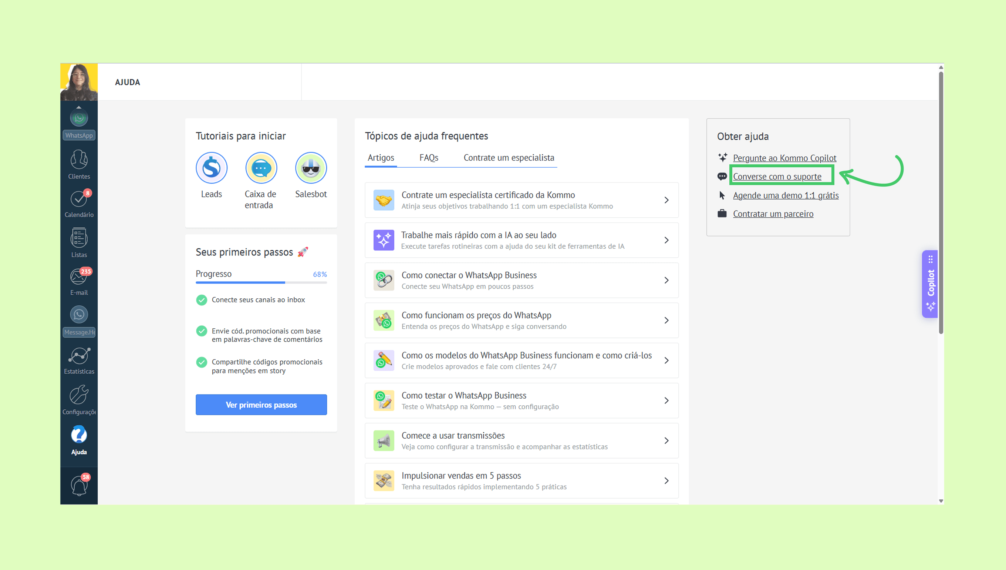Click the notifications bell icon
The width and height of the screenshot is (1006, 570).
pyautogui.click(x=79, y=486)
